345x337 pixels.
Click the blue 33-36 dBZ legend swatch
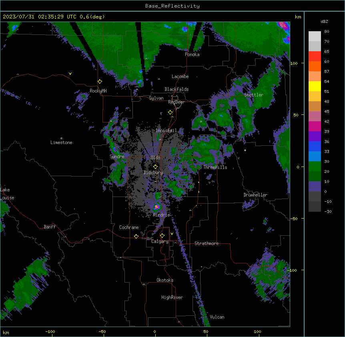(x=315, y=146)
